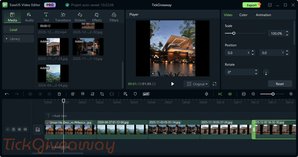Select the 2025-11-...7-24.jpg media thumbnail
Viewport: 298px width, 157px height.
(53, 47)
